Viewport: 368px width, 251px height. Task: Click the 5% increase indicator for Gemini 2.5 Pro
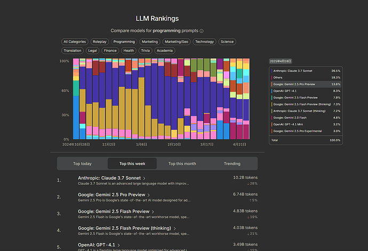[x=253, y=200]
